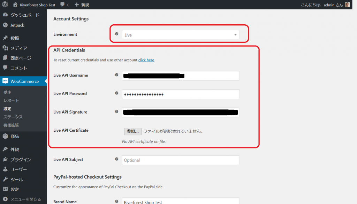Viewport: 357px width, 204px height.
Task: Focus the Live API Subject input field
Action: 180,160
